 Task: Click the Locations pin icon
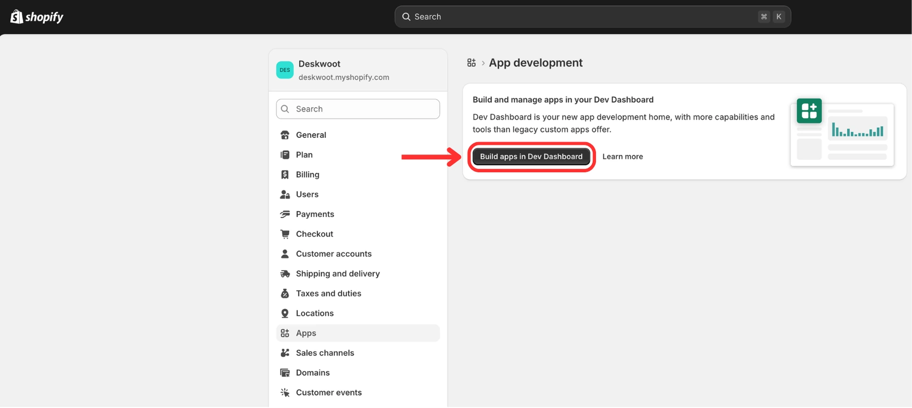tap(285, 313)
